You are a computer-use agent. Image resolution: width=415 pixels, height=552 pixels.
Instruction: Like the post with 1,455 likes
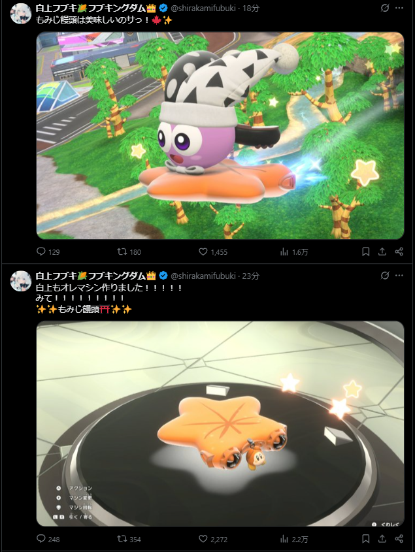(213, 252)
